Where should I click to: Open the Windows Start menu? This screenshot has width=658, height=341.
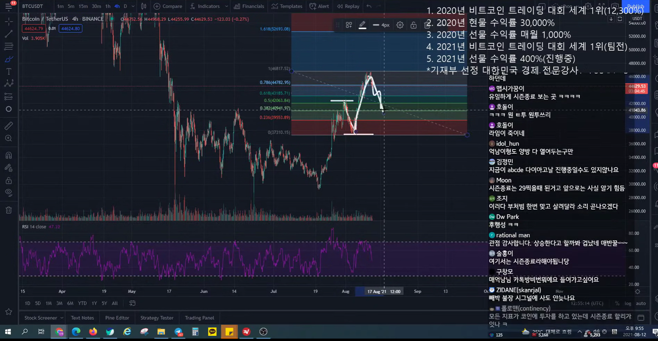[8, 332]
